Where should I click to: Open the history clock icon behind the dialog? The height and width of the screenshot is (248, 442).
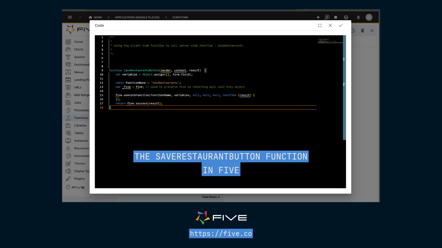pyautogui.click(x=353, y=31)
